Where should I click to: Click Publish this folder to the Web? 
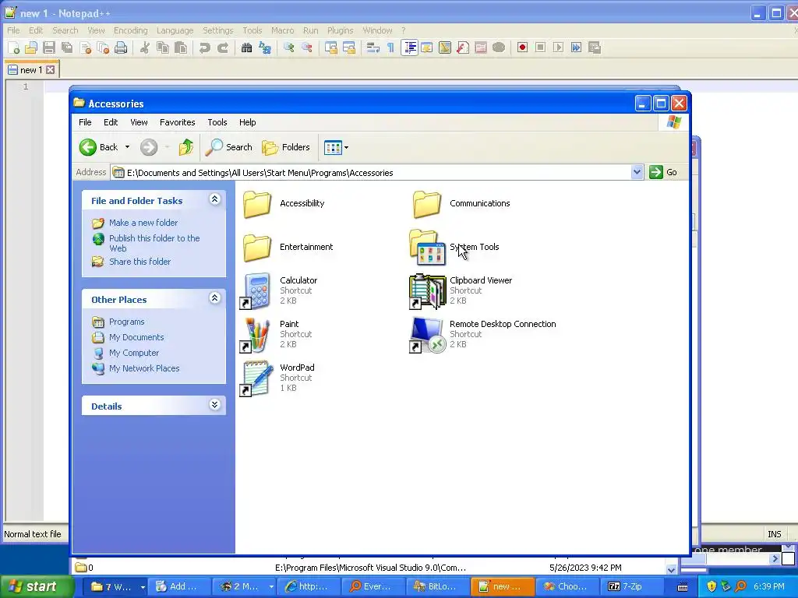tap(154, 243)
